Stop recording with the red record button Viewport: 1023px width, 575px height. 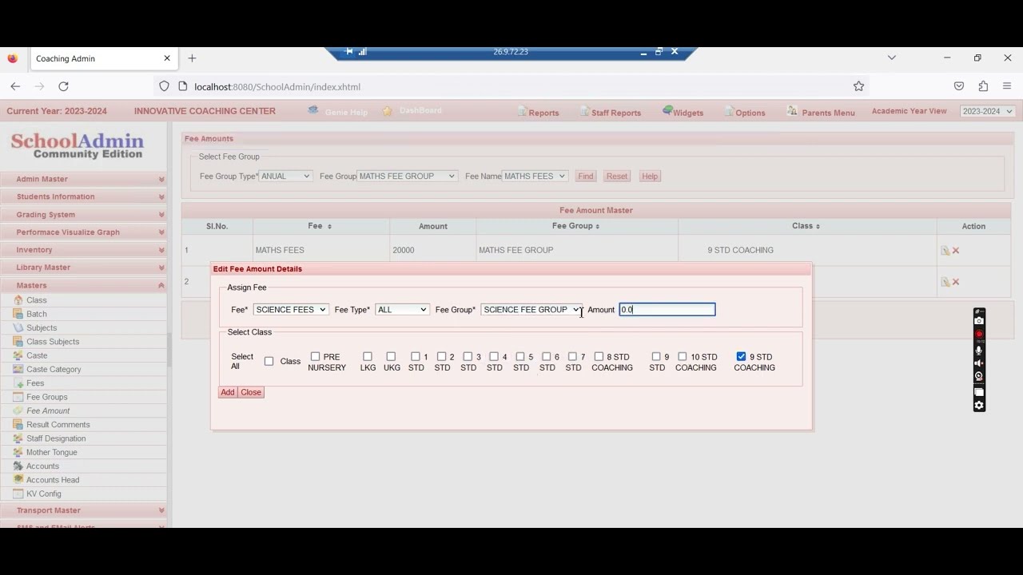point(979,335)
